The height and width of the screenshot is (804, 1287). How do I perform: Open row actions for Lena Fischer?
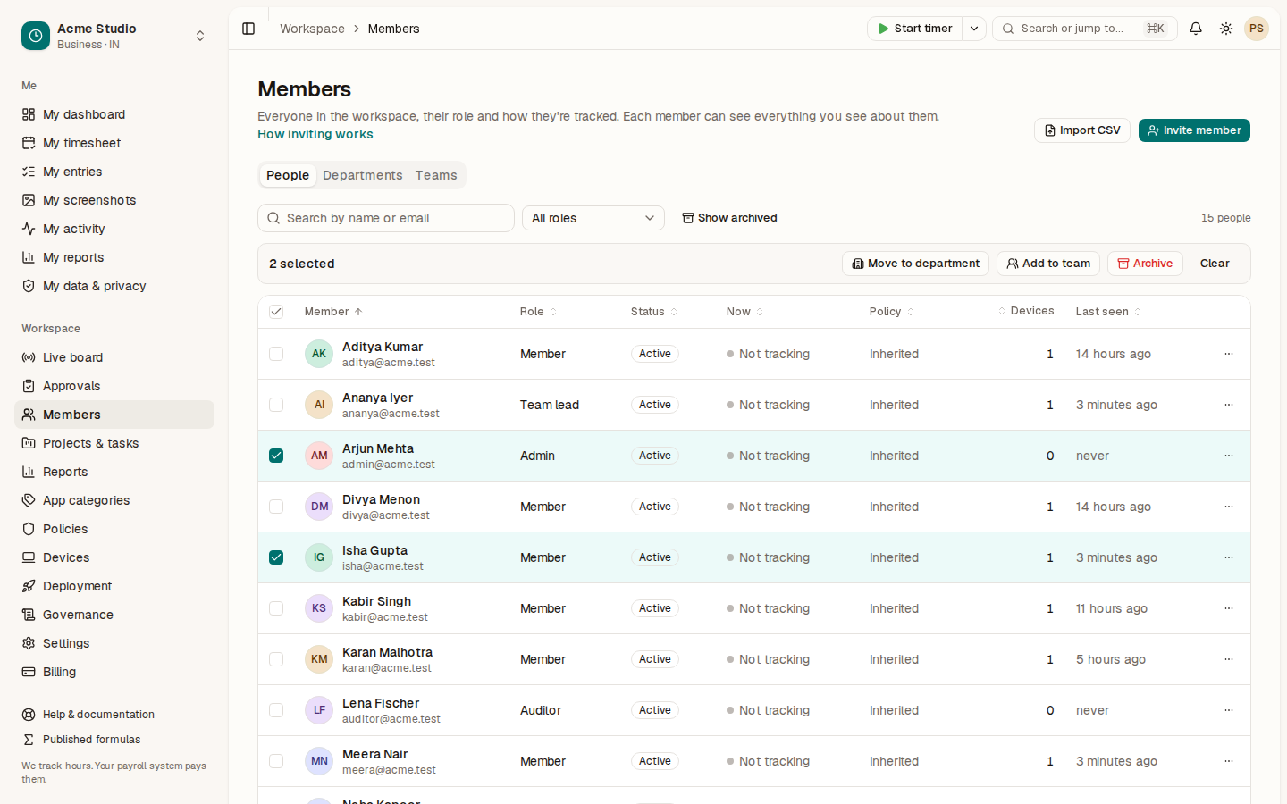(1229, 710)
